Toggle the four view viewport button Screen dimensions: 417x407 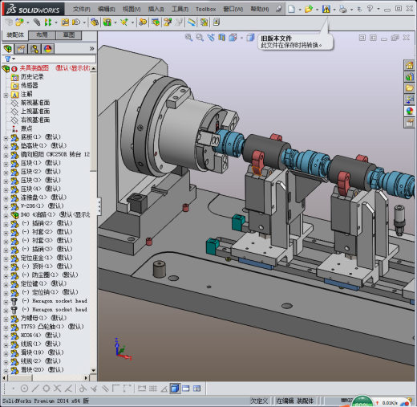pos(196,389)
